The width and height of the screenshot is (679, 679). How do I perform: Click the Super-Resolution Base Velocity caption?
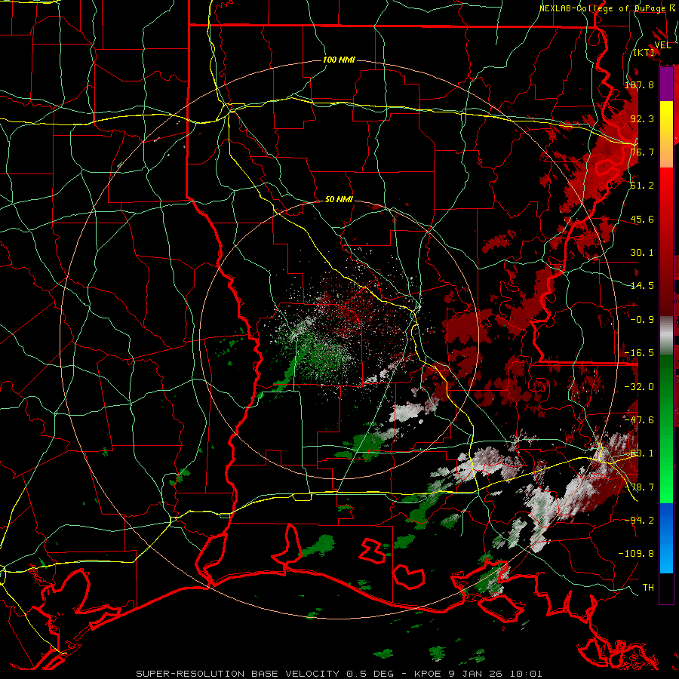click(x=339, y=674)
